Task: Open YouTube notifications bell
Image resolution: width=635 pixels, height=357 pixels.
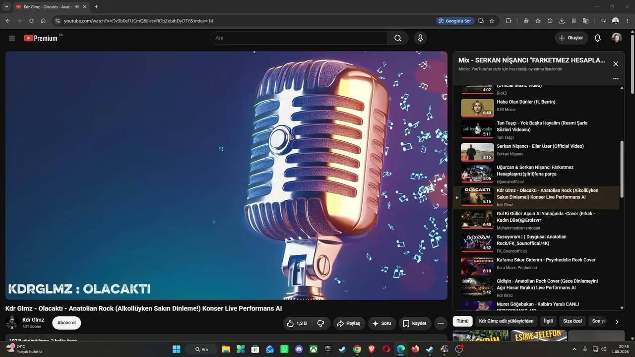Action: tap(598, 38)
